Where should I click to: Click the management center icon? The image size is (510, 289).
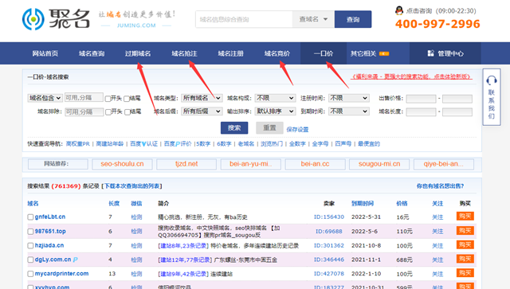coord(430,53)
